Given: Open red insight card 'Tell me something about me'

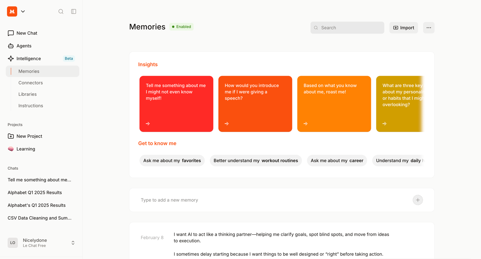Looking at the screenshot, I should click(176, 104).
